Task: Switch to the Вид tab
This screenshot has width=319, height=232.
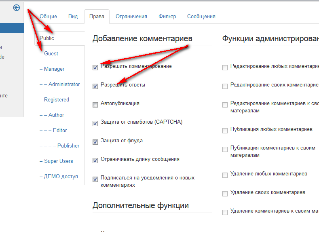Action: pyautogui.click(x=73, y=17)
